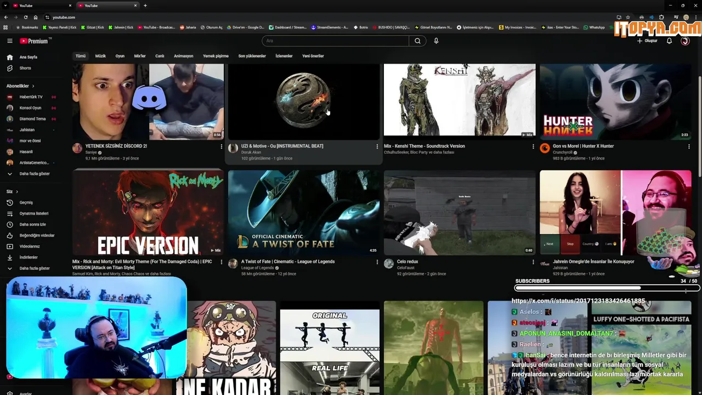Open the Siz section header

point(12,191)
